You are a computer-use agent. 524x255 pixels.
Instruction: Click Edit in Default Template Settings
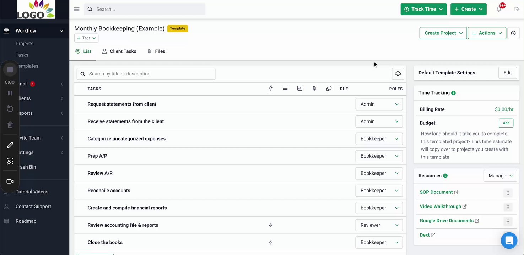pyautogui.click(x=507, y=73)
